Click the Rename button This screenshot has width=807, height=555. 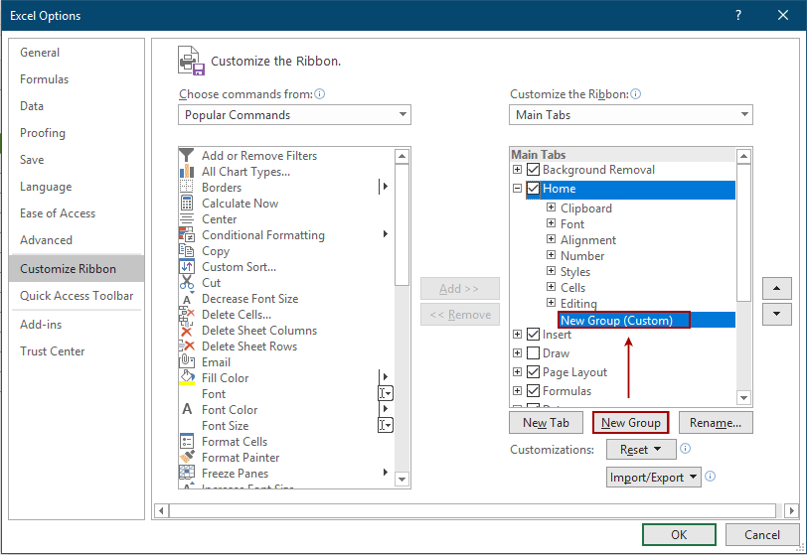click(716, 423)
